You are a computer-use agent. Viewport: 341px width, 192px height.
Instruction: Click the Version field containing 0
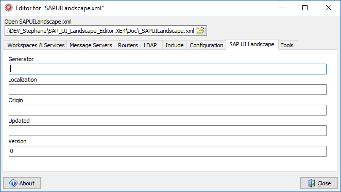click(167, 151)
